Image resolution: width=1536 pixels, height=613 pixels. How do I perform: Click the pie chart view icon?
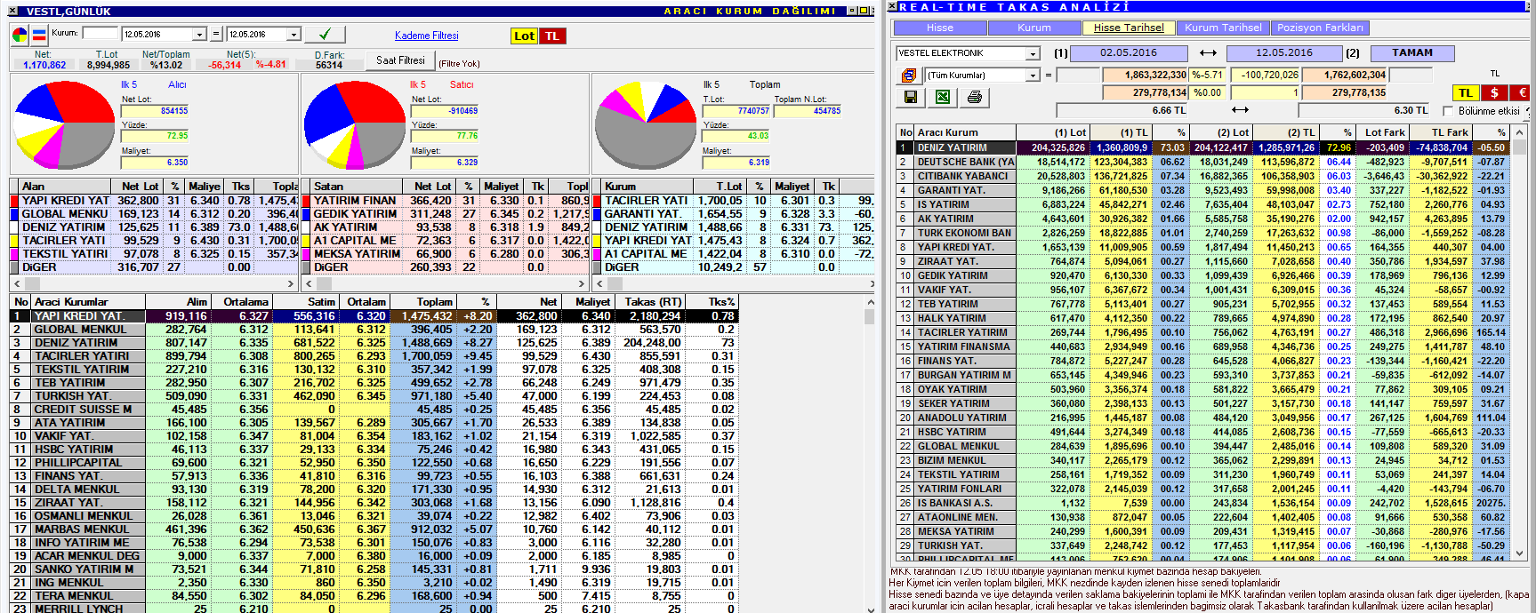20,36
